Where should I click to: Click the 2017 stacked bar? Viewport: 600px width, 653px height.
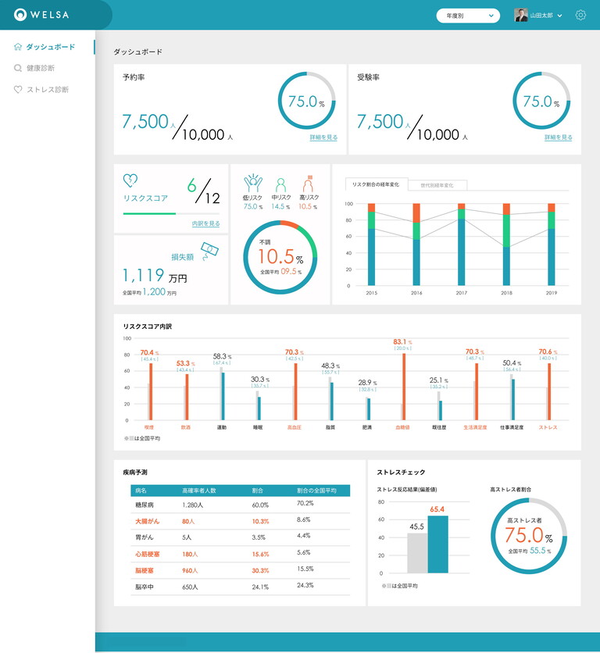[461, 244]
